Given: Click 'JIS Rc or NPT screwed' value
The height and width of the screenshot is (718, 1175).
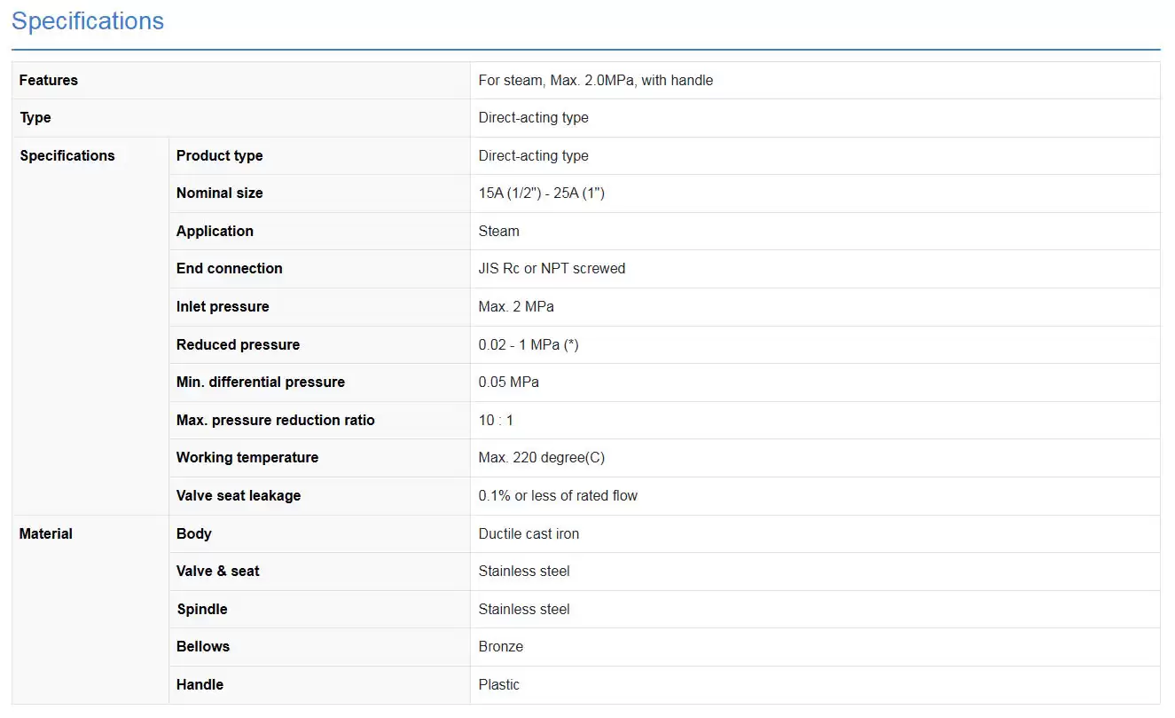Looking at the screenshot, I should click(x=552, y=268).
